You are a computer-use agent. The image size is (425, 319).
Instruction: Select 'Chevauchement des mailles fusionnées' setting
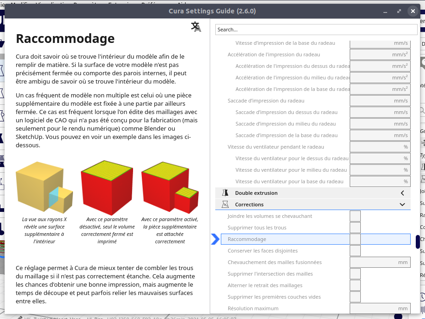(274, 262)
